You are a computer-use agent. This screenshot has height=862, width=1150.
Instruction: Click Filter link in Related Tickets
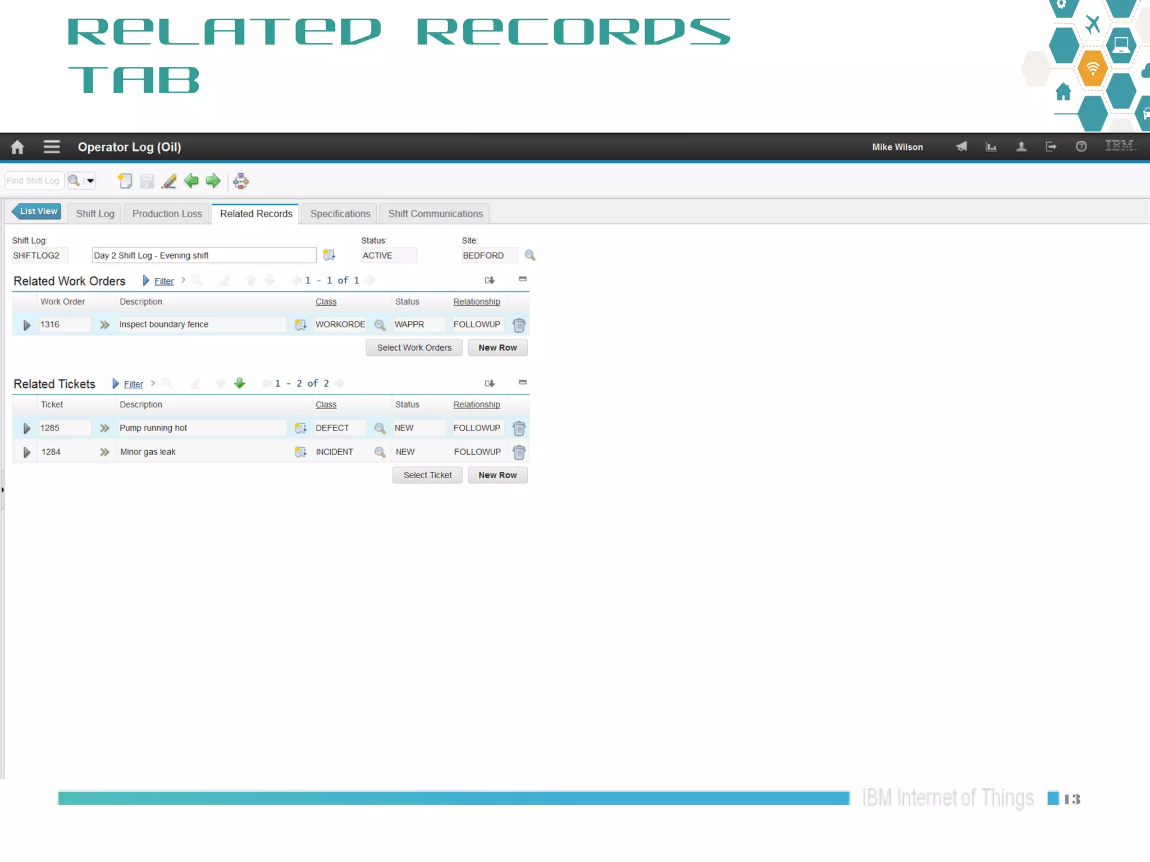[134, 384]
